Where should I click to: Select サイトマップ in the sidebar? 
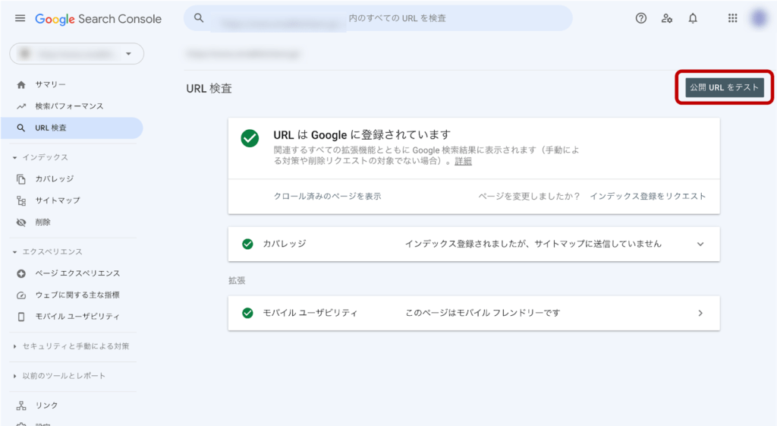point(57,200)
